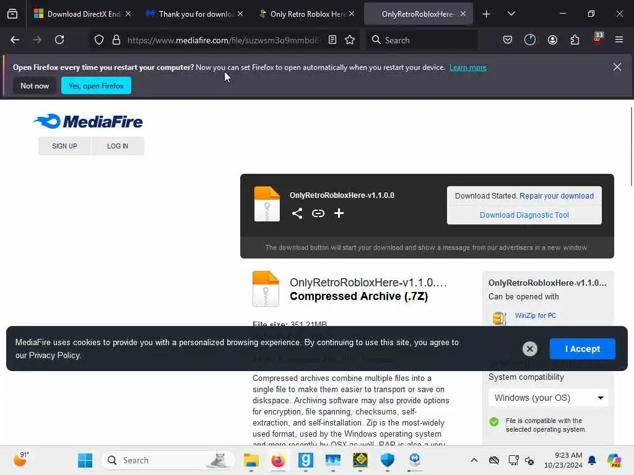
Task: Click Yes, open Firefox button
Action: (x=96, y=85)
